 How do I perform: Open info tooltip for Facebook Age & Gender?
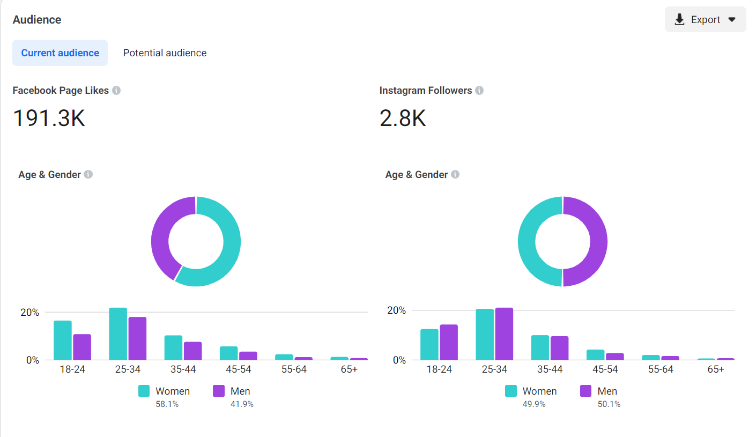coord(88,175)
